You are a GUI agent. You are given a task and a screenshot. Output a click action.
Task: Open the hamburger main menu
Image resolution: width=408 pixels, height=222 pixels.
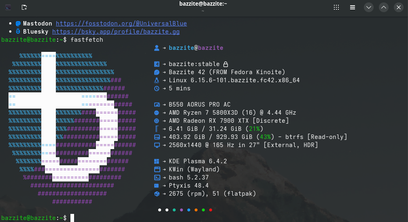tap(352, 7)
